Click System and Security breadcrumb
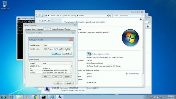This screenshot has width=176, height=99. pyautogui.click(x=69, y=16)
